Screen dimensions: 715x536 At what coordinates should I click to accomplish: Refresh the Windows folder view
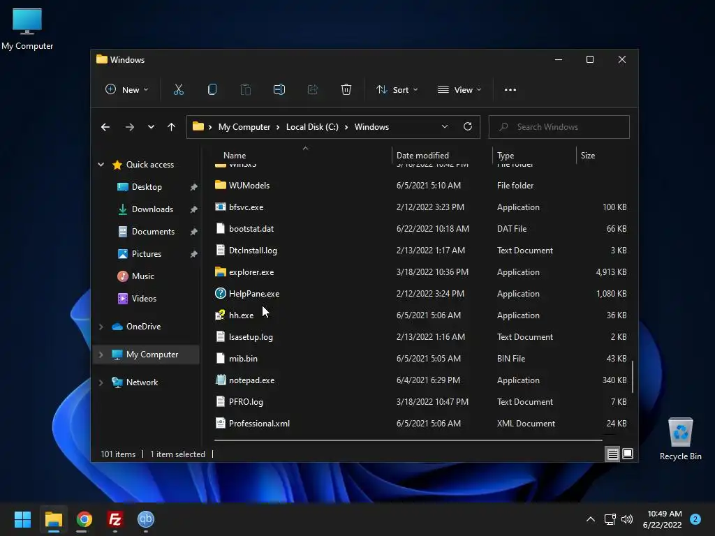467,127
